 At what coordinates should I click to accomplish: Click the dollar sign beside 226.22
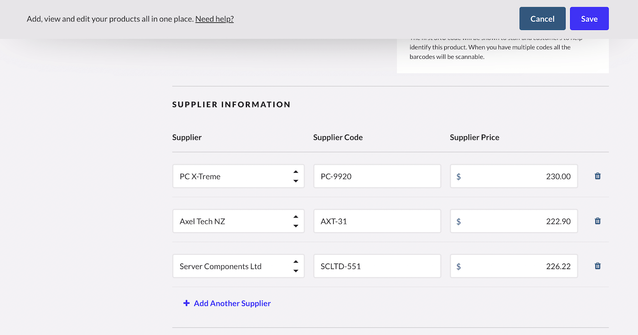458,266
